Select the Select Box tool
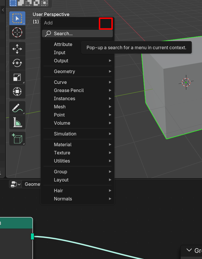 point(17,18)
